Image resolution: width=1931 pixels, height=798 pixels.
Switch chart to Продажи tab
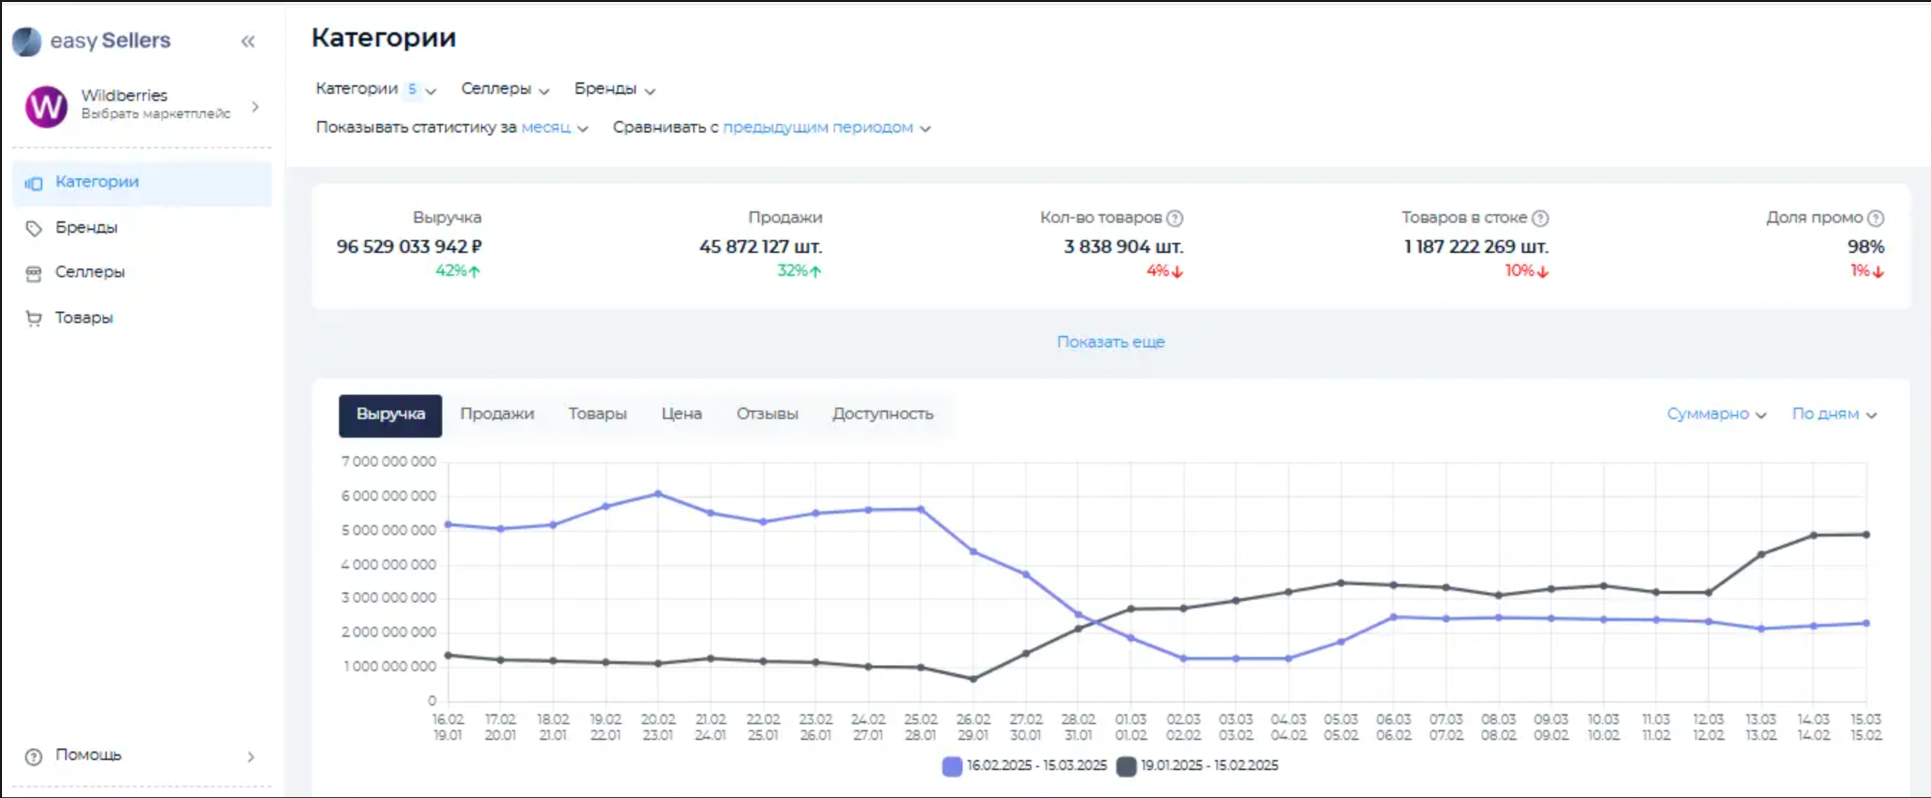496,414
